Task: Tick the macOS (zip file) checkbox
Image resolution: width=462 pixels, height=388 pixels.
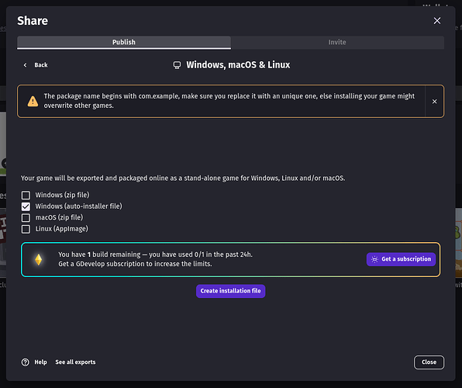Action: (26, 217)
